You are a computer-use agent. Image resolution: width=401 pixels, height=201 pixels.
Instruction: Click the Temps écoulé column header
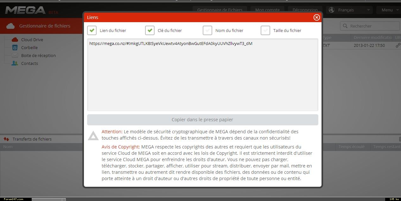tap(352, 147)
